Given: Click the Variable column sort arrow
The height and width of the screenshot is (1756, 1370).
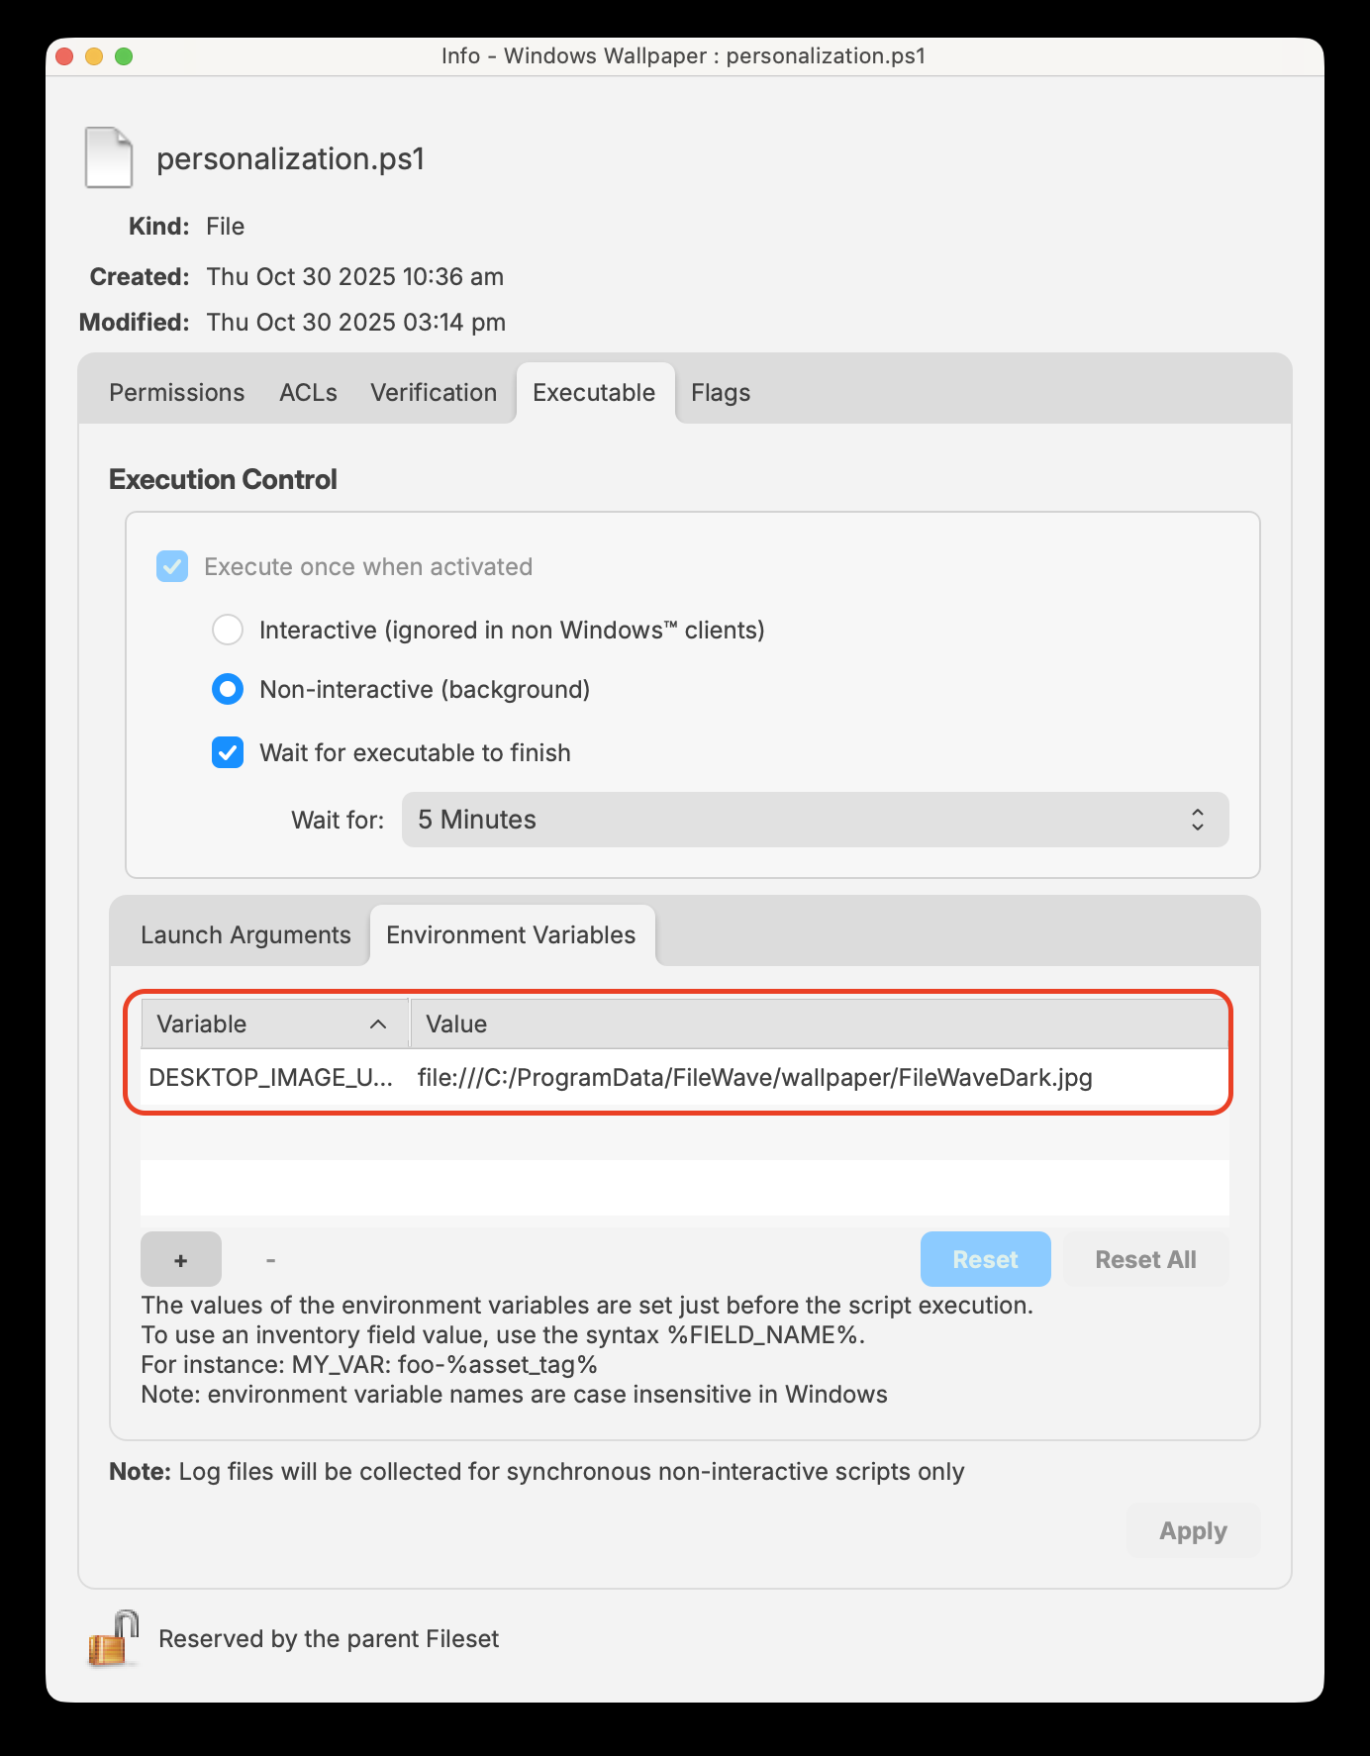Looking at the screenshot, I should pyautogui.click(x=378, y=1024).
